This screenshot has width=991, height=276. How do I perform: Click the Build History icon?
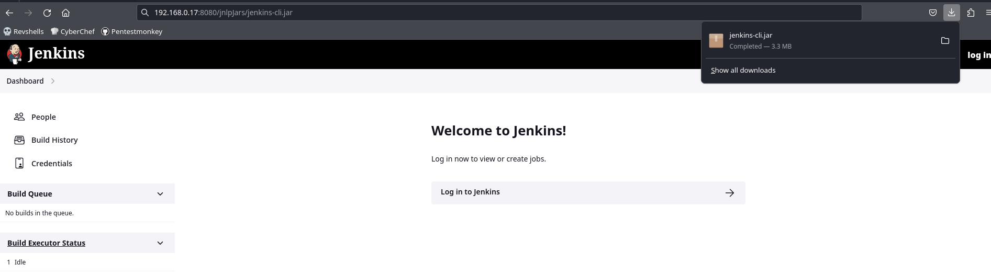[19, 140]
